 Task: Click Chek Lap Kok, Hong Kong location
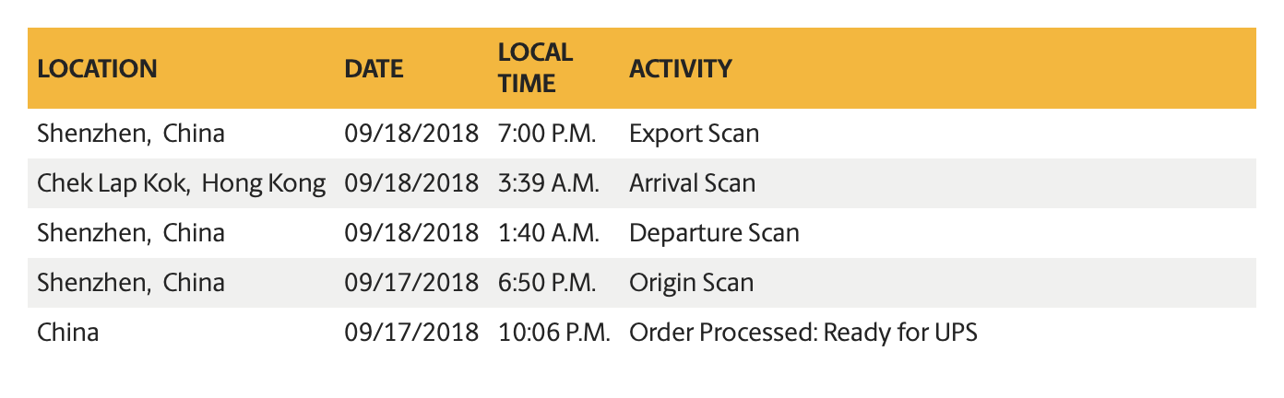181,182
